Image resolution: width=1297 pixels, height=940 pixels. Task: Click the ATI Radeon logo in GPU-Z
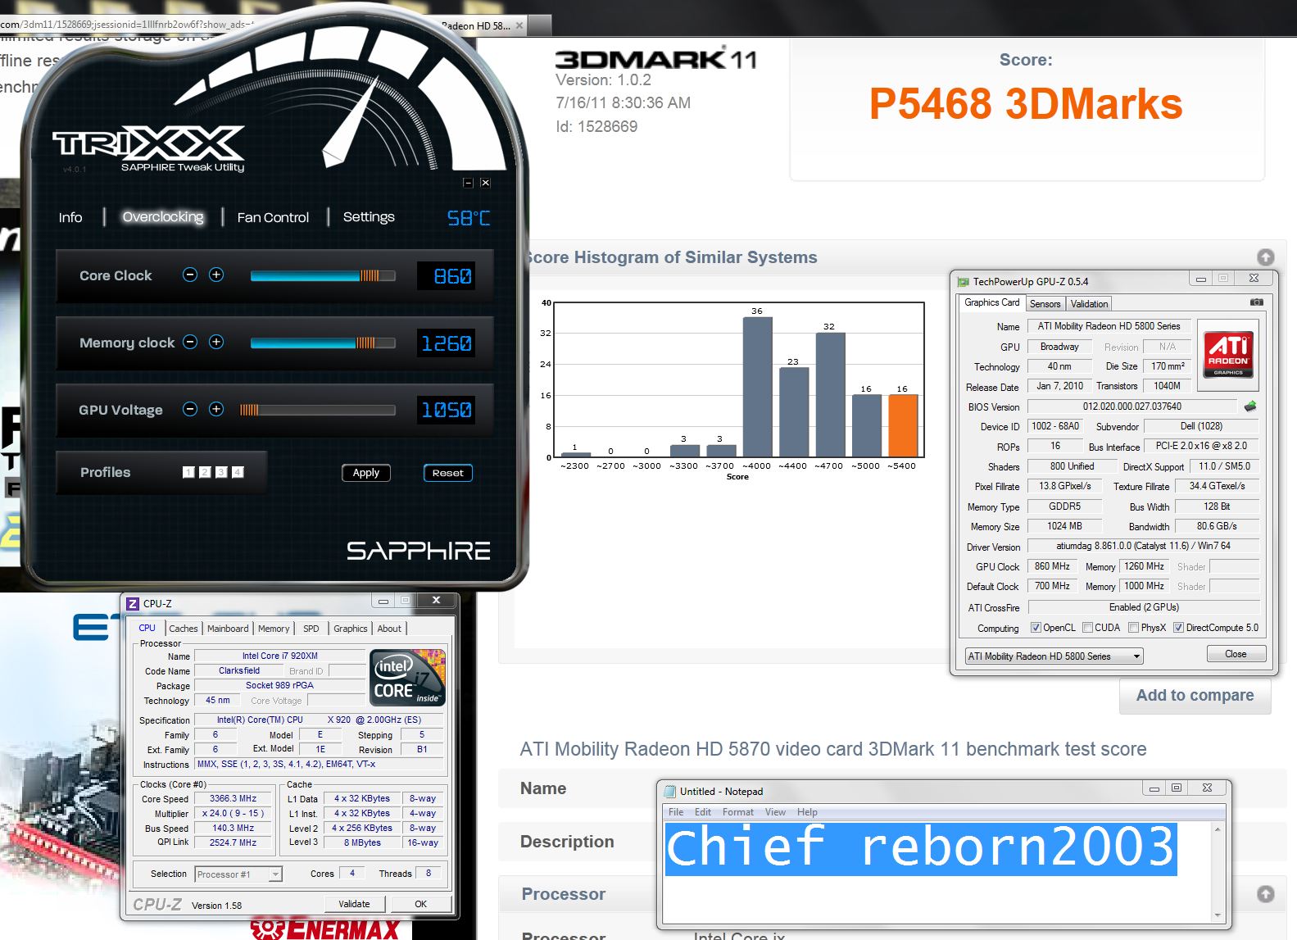[1227, 355]
